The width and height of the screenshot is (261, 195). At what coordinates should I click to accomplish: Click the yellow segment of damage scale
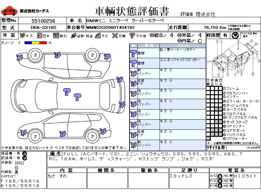[35, 43]
